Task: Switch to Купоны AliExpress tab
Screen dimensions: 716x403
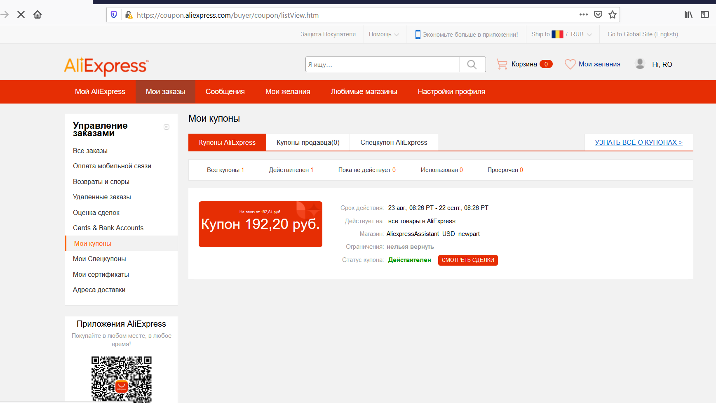Action: [227, 142]
